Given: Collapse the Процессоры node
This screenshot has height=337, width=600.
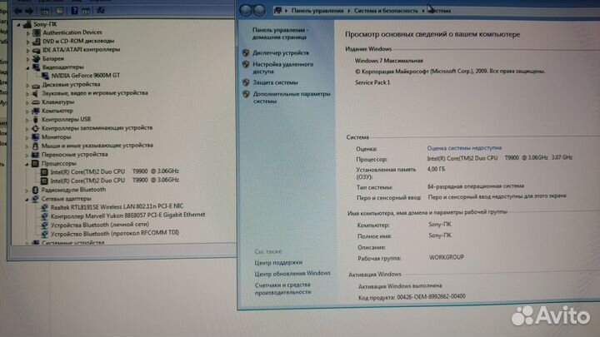Looking at the screenshot, I should (27, 164).
